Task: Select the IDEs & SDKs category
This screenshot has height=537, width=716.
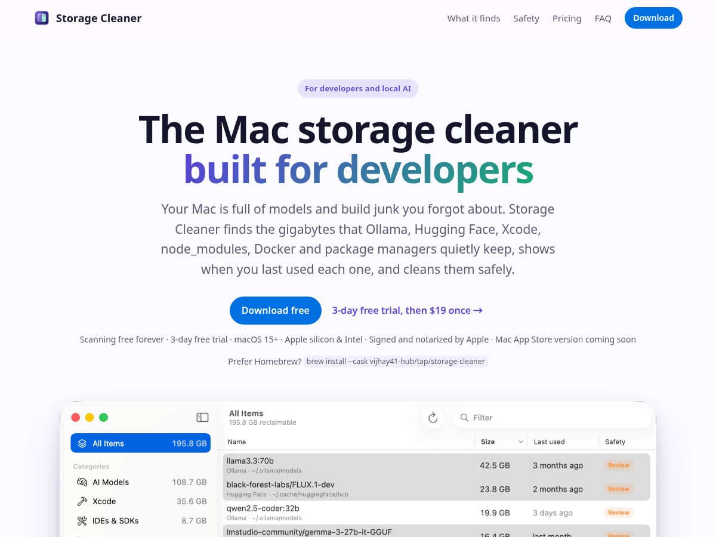Action: 141,521
